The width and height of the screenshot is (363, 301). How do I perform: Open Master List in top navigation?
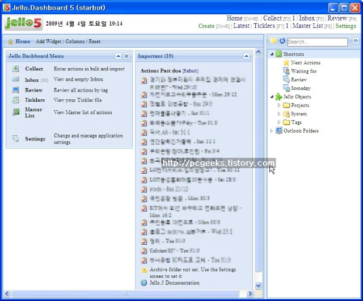tap(307, 26)
